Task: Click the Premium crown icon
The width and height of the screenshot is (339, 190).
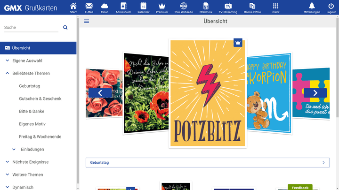Action: (x=162, y=6)
